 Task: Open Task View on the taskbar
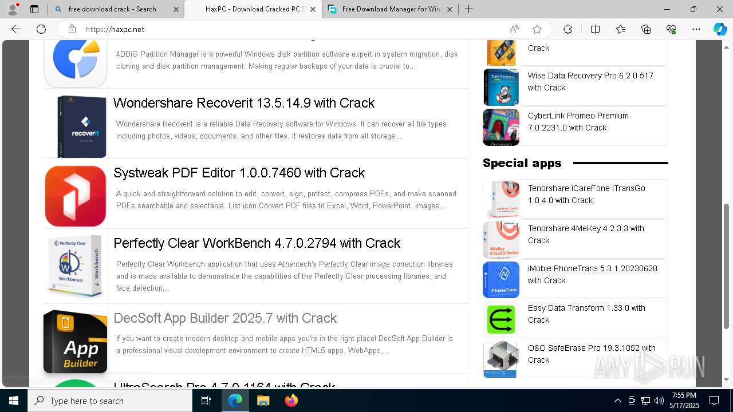206,401
